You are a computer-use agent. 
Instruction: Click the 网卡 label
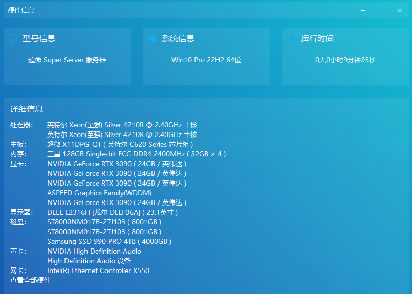[x=18, y=270]
